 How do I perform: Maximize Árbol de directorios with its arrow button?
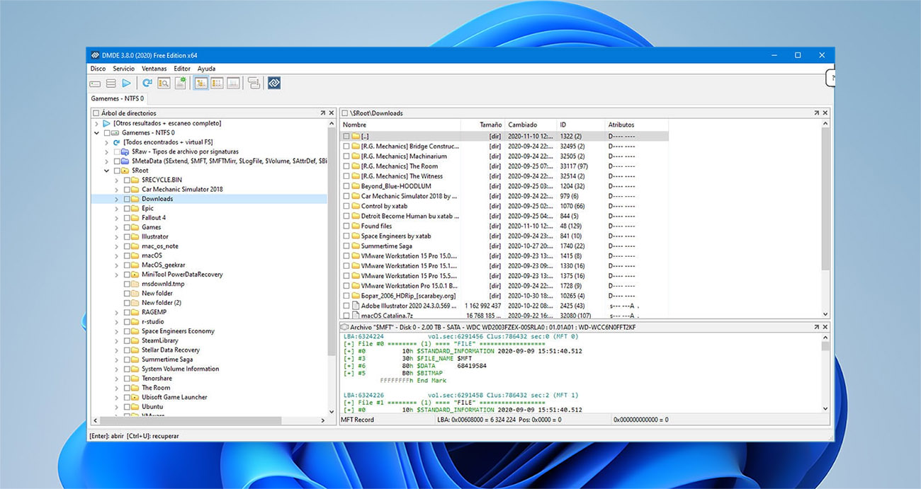[x=322, y=113]
